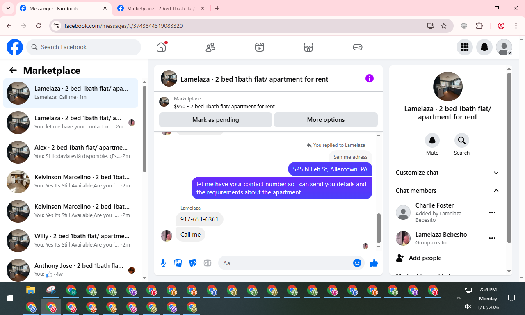Open Lamelaza chat saying Call me

pyautogui.click(x=71, y=93)
